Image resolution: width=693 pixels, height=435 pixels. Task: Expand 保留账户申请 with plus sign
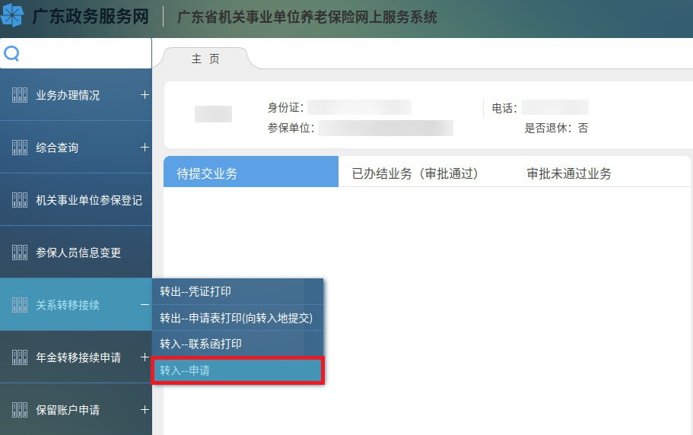click(145, 410)
